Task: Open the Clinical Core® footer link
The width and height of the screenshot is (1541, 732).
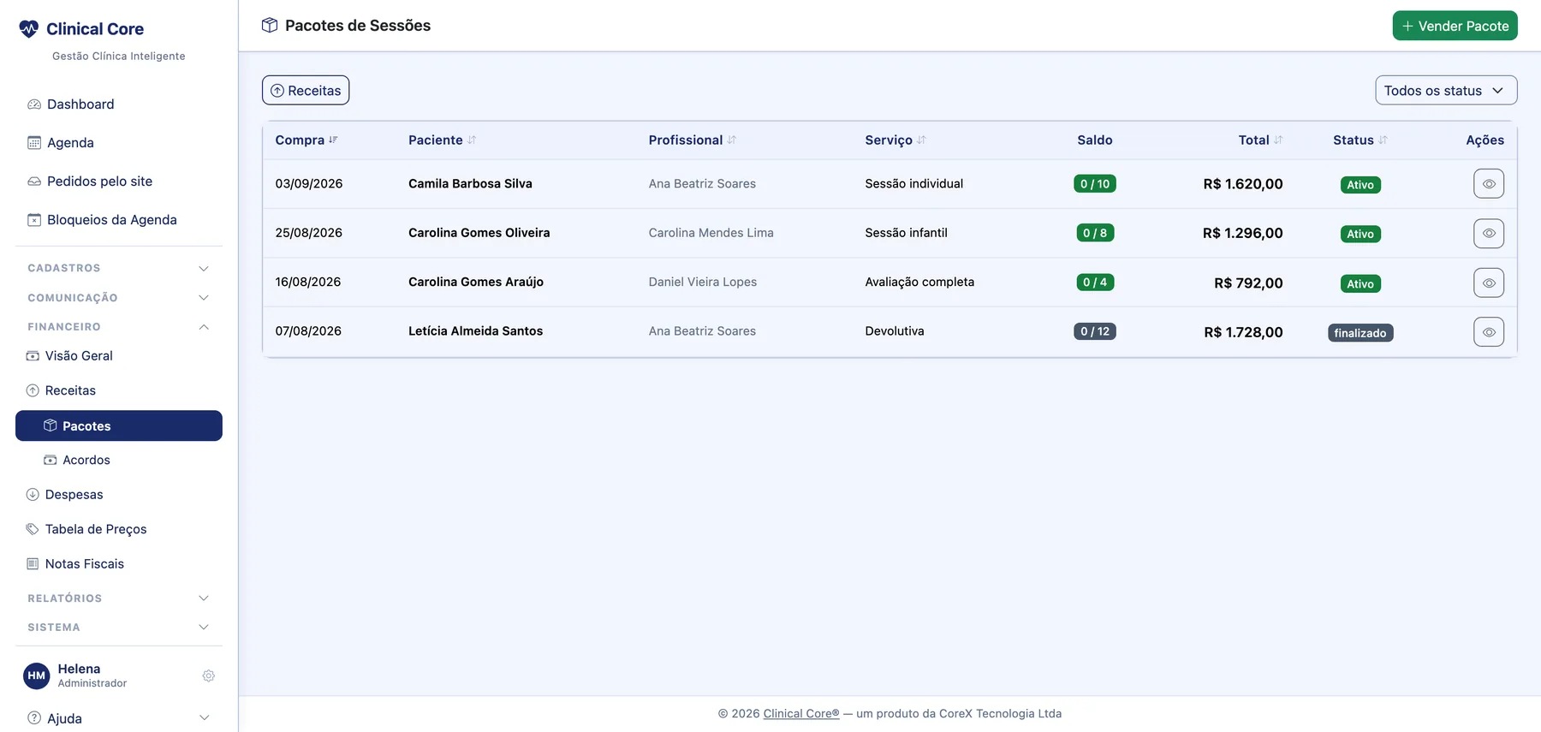Action: tap(801, 713)
